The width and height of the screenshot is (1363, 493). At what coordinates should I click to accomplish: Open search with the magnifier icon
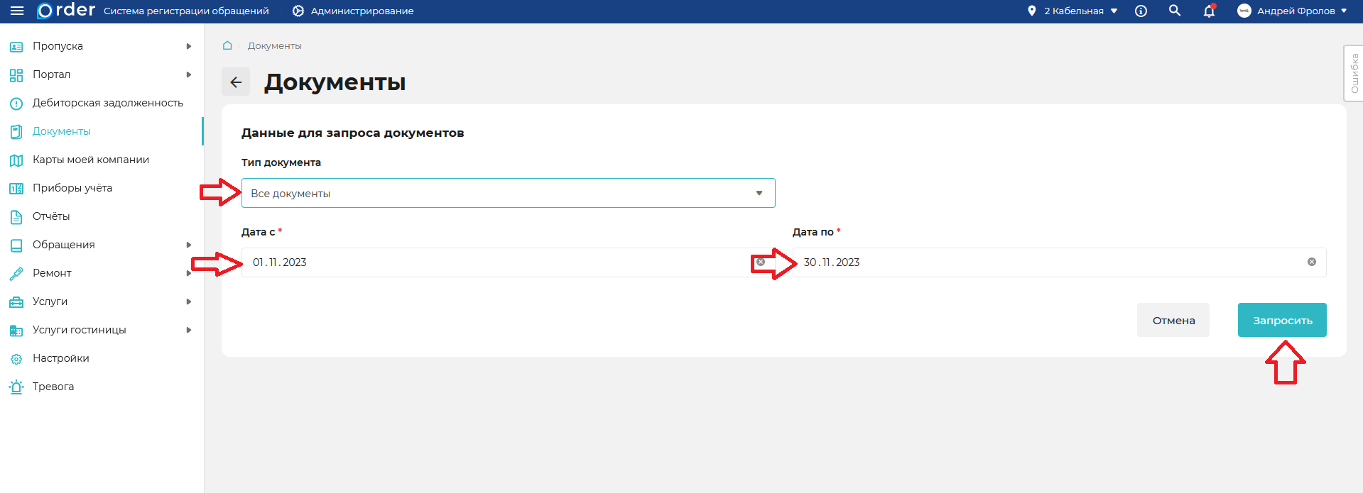click(x=1175, y=11)
